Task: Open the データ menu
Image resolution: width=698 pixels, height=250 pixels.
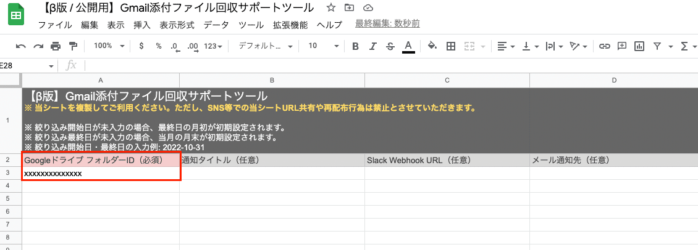Action: pos(216,25)
